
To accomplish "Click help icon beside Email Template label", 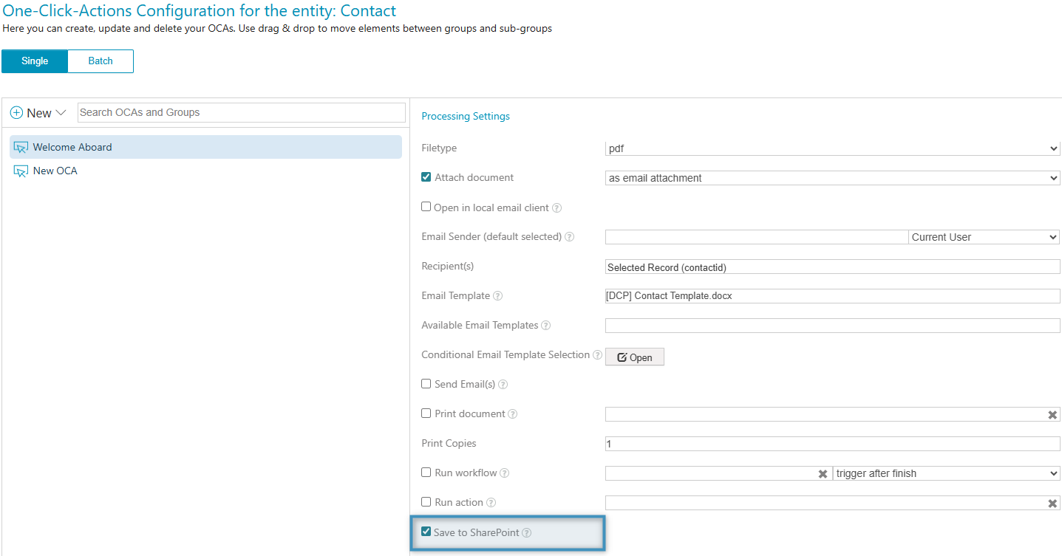I will 498,296.
